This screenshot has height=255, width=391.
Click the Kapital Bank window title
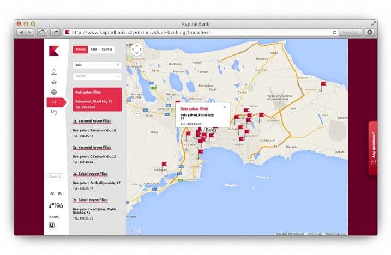(x=195, y=24)
